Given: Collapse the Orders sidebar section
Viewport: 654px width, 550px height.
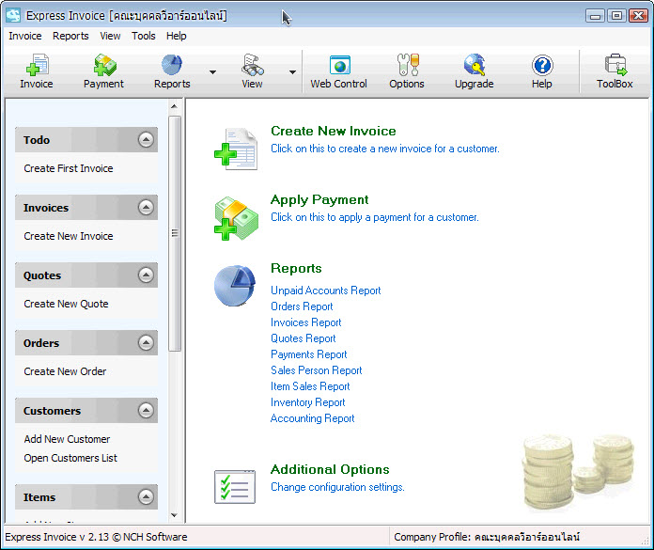Looking at the screenshot, I should pos(146,342).
